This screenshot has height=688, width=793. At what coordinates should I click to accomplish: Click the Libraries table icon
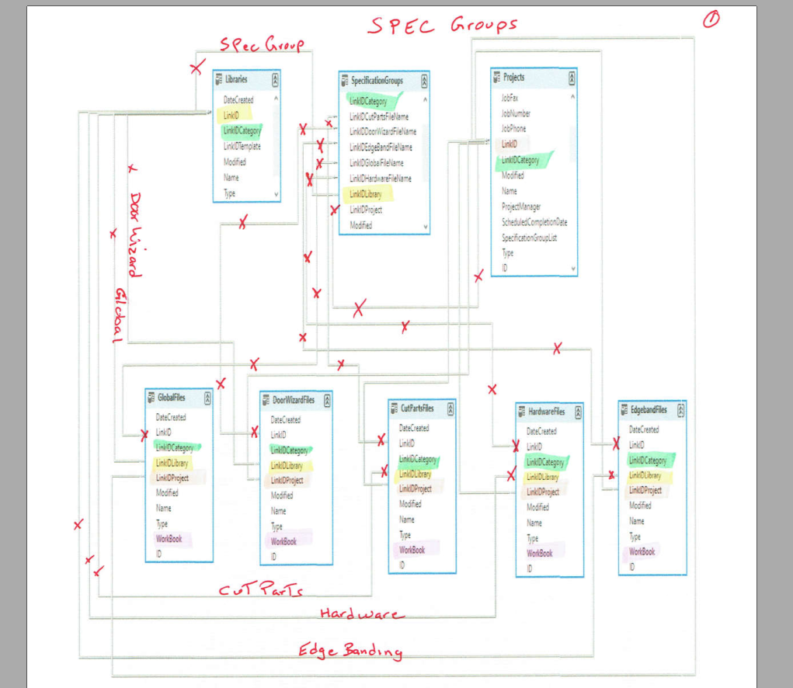(218, 79)
